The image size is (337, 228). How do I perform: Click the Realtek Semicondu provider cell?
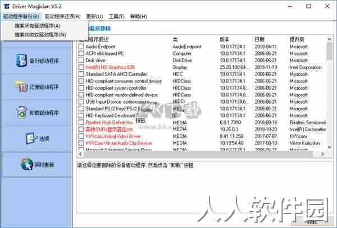pos(308,122)
